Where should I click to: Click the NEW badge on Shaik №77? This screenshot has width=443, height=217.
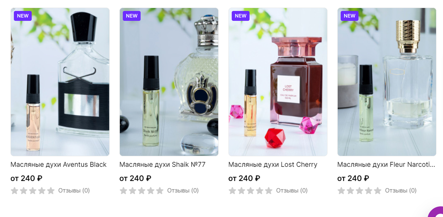click(132, 16)
